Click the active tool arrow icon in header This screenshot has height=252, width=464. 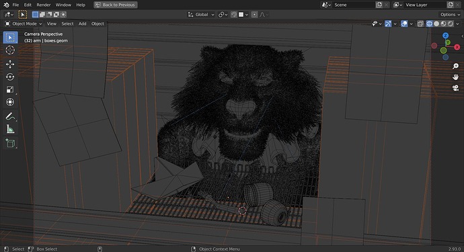click(22, 15)
